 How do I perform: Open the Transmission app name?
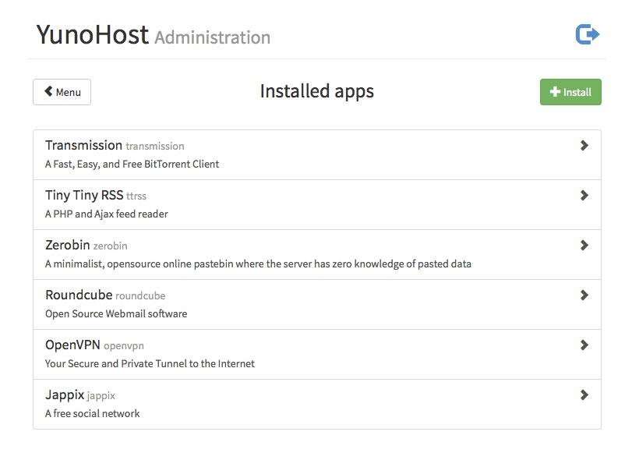[83, 145]
